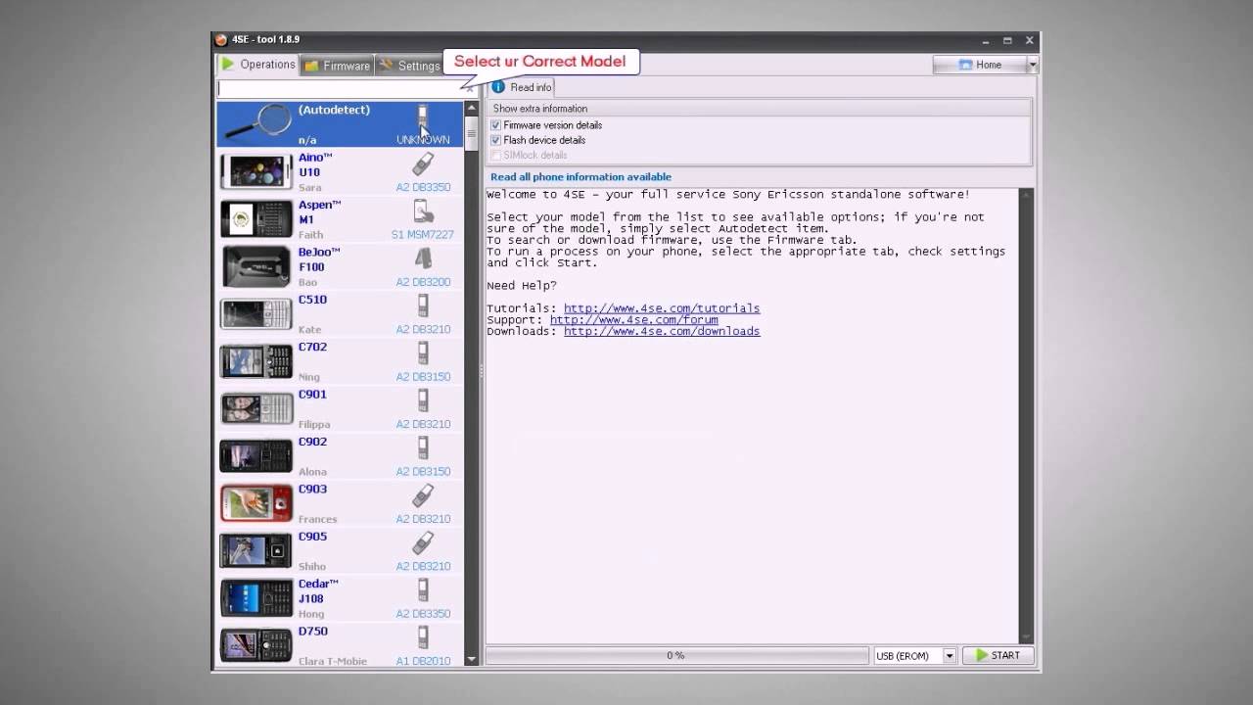Open the USB (EROM) connection dropdown
Image resolution: width=1253 pixels, height=705 pixels.
tap(949, 656)
